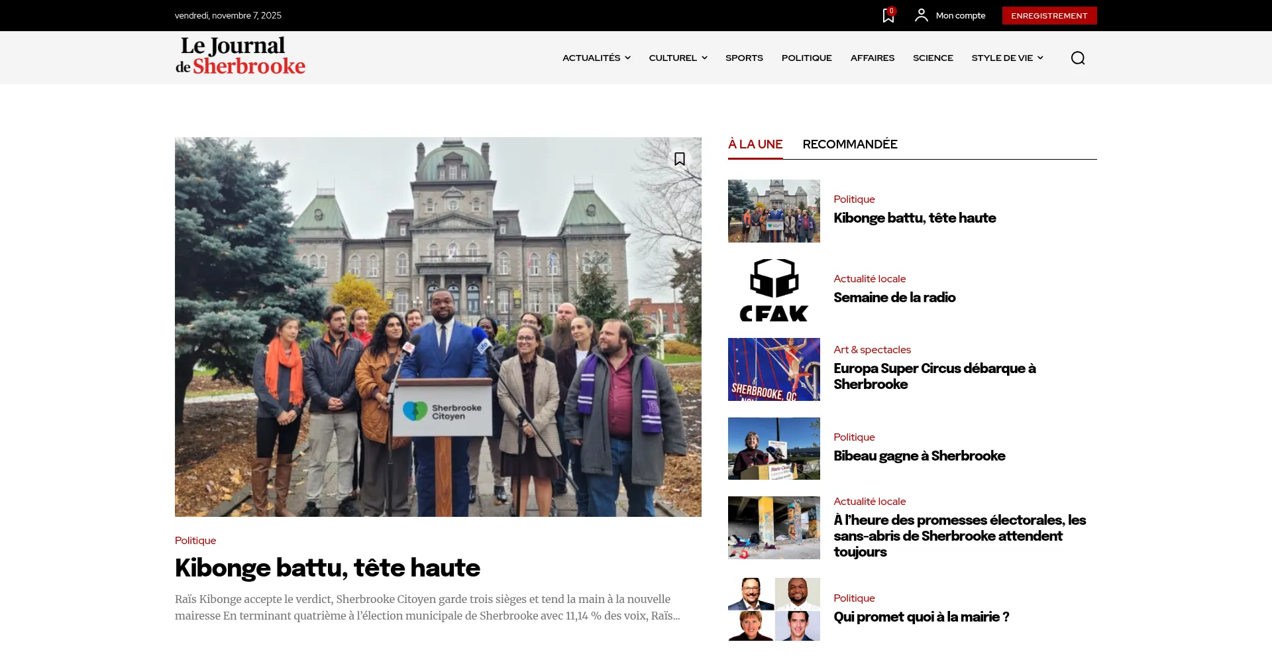Select the À la une tab

(755, 144)
